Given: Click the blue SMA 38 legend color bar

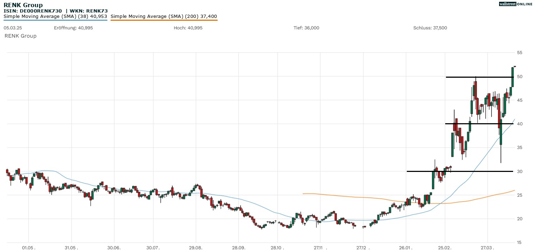Looking at the screenshot, I should (x=55, y=20).
